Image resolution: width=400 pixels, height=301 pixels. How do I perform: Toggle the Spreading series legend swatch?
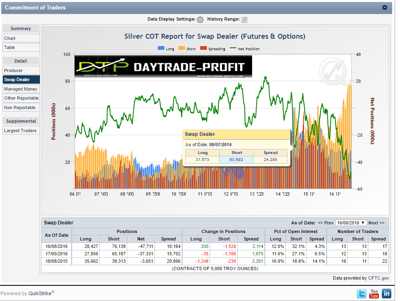point(204,48)
